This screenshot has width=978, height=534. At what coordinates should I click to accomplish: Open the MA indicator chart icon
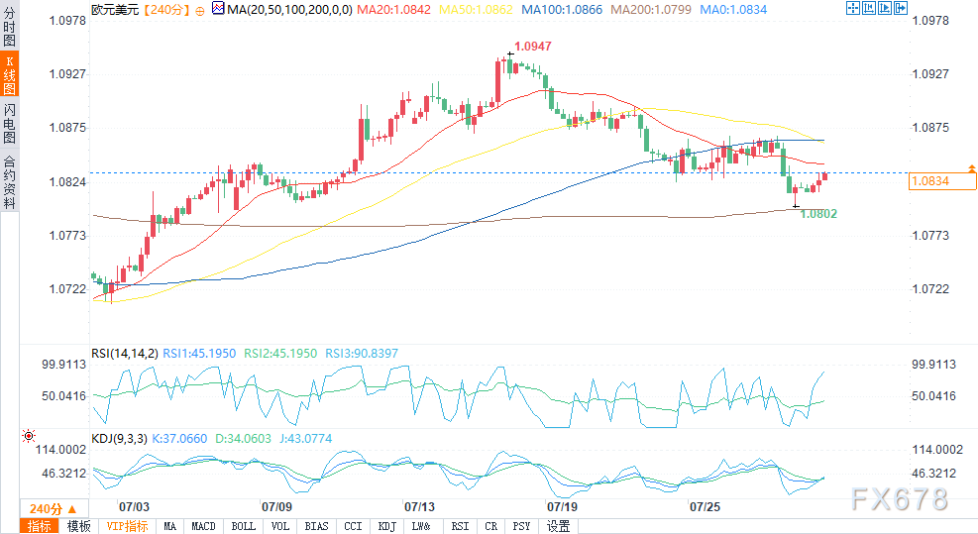click(218, 9)
